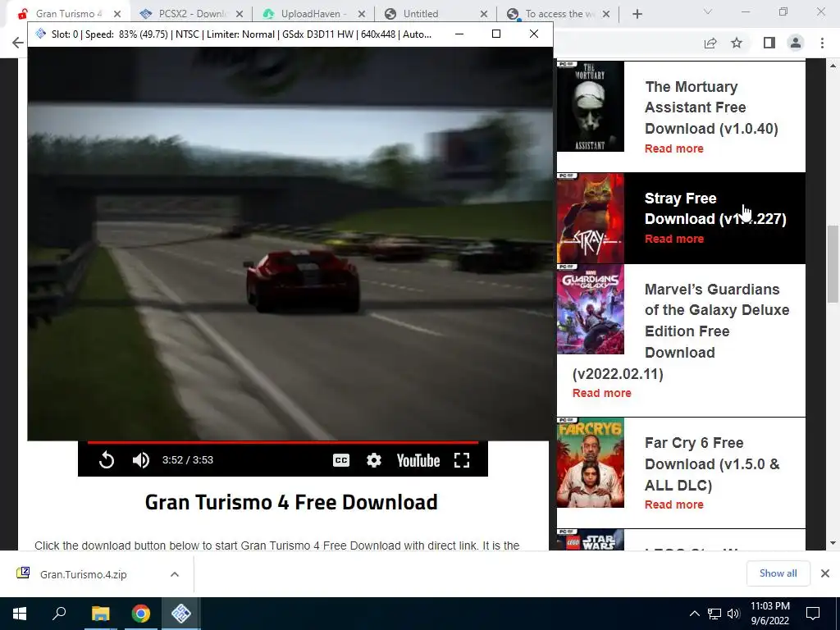Open Windows Start menu

click(x=20, y=614)
